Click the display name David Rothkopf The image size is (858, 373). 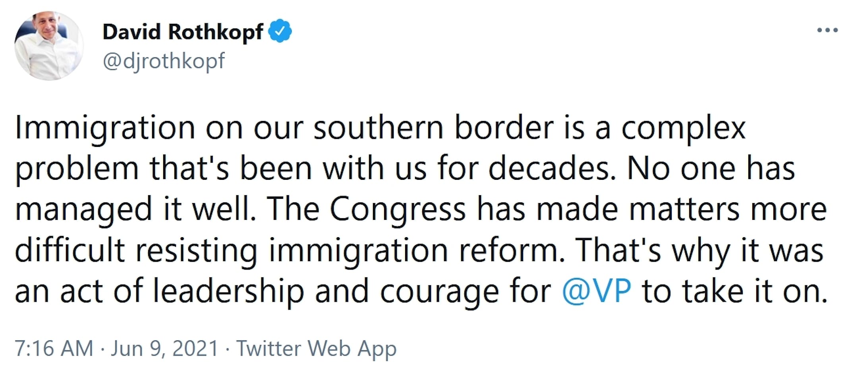tap(183, 31)
